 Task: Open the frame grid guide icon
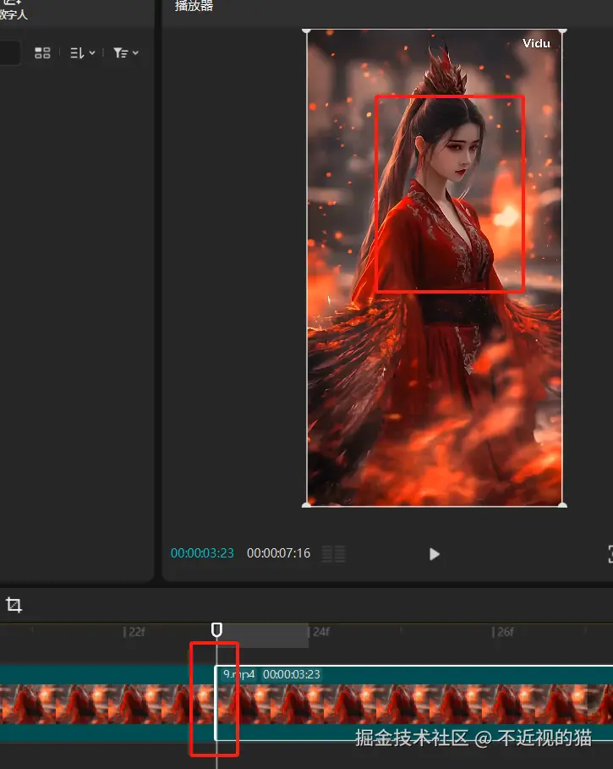tap(334, 554)
